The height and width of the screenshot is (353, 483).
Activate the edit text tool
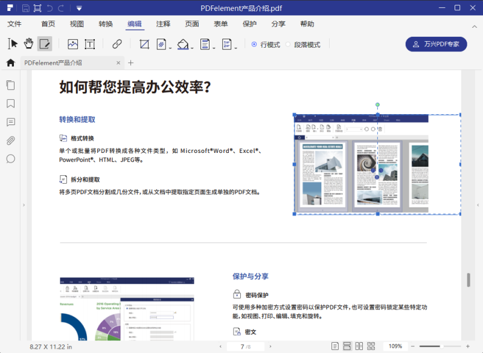point(44,44)
